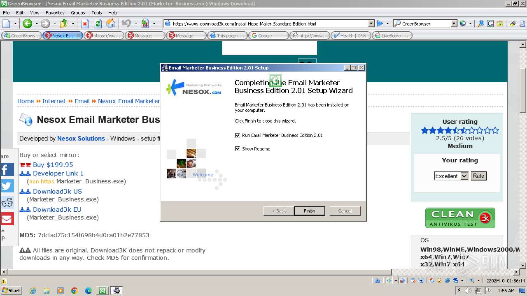Click the grey Forward arrow icon
The image size is (527, 296).
[x=45, y=23]
